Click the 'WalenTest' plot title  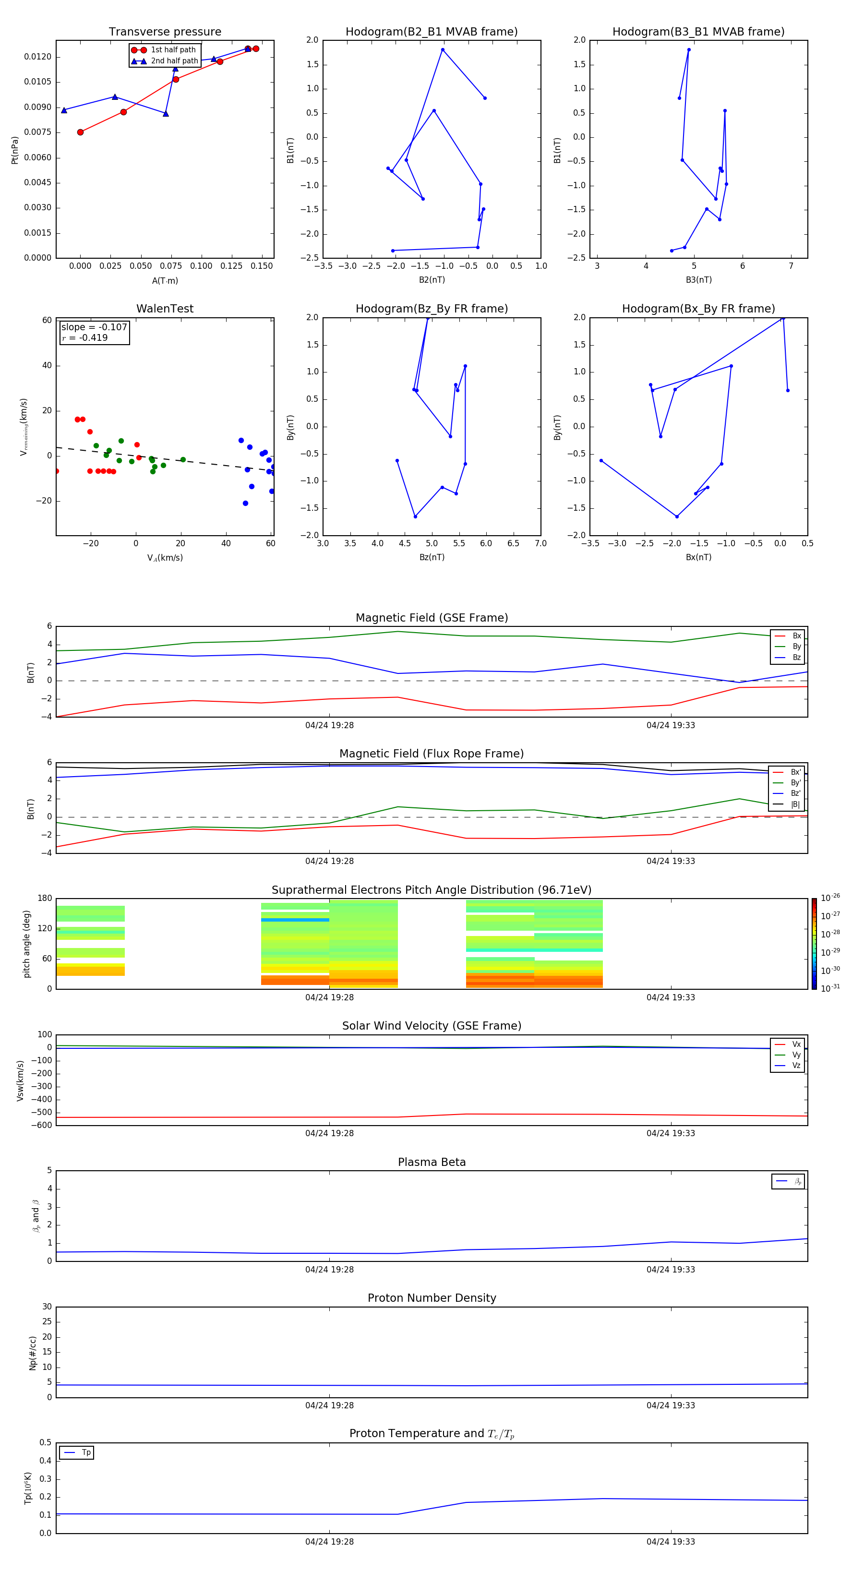coord(165,309)
